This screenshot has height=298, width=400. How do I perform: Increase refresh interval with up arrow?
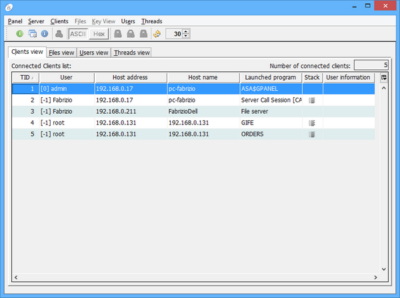(x=186, y=31)
